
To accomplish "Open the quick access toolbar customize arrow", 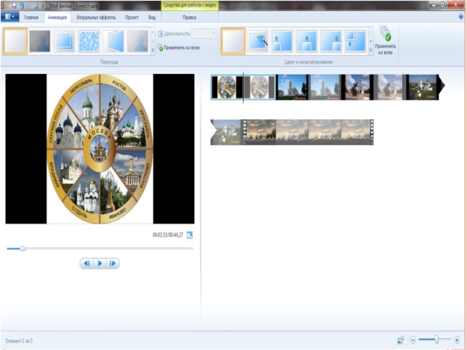I will 43,6.
